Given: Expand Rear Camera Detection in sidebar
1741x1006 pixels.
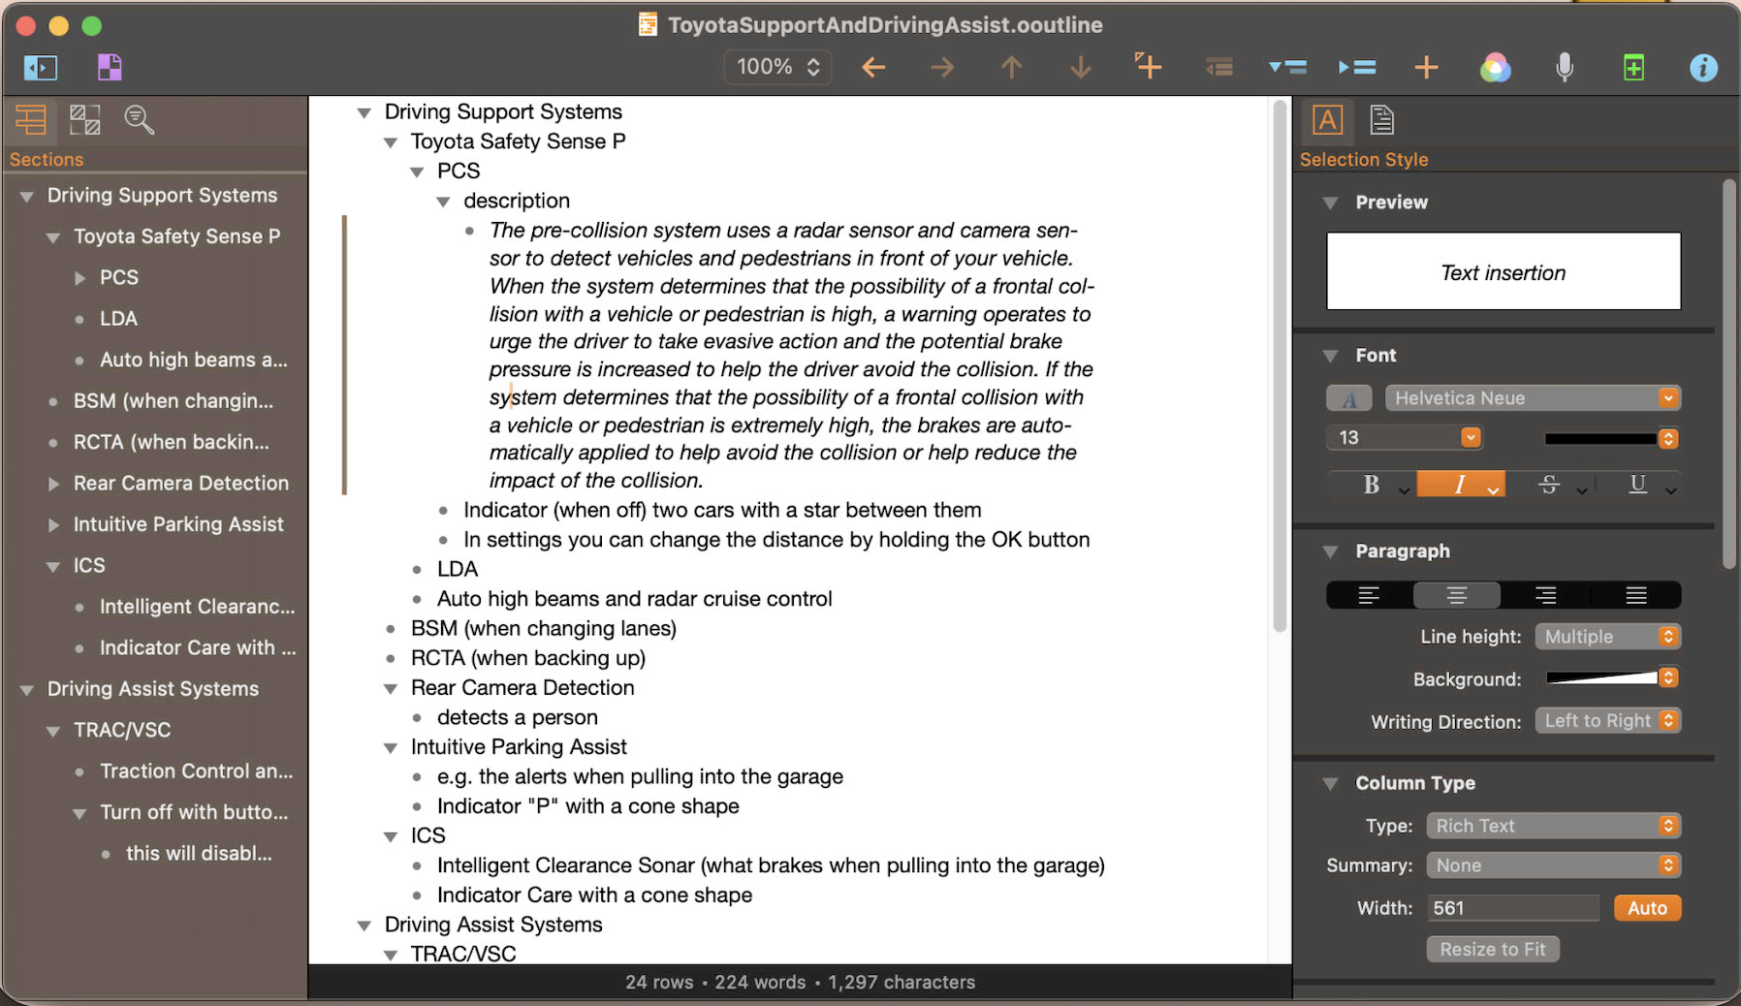Looking at the screenshot, I should (53, 484).
